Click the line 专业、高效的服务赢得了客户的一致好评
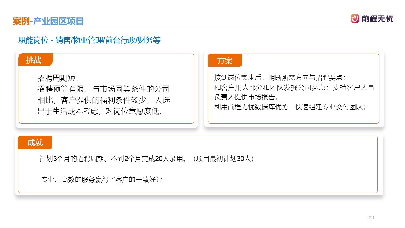This screenshot has height=228, width=405. pyautogui.click(x=102, y=180)
